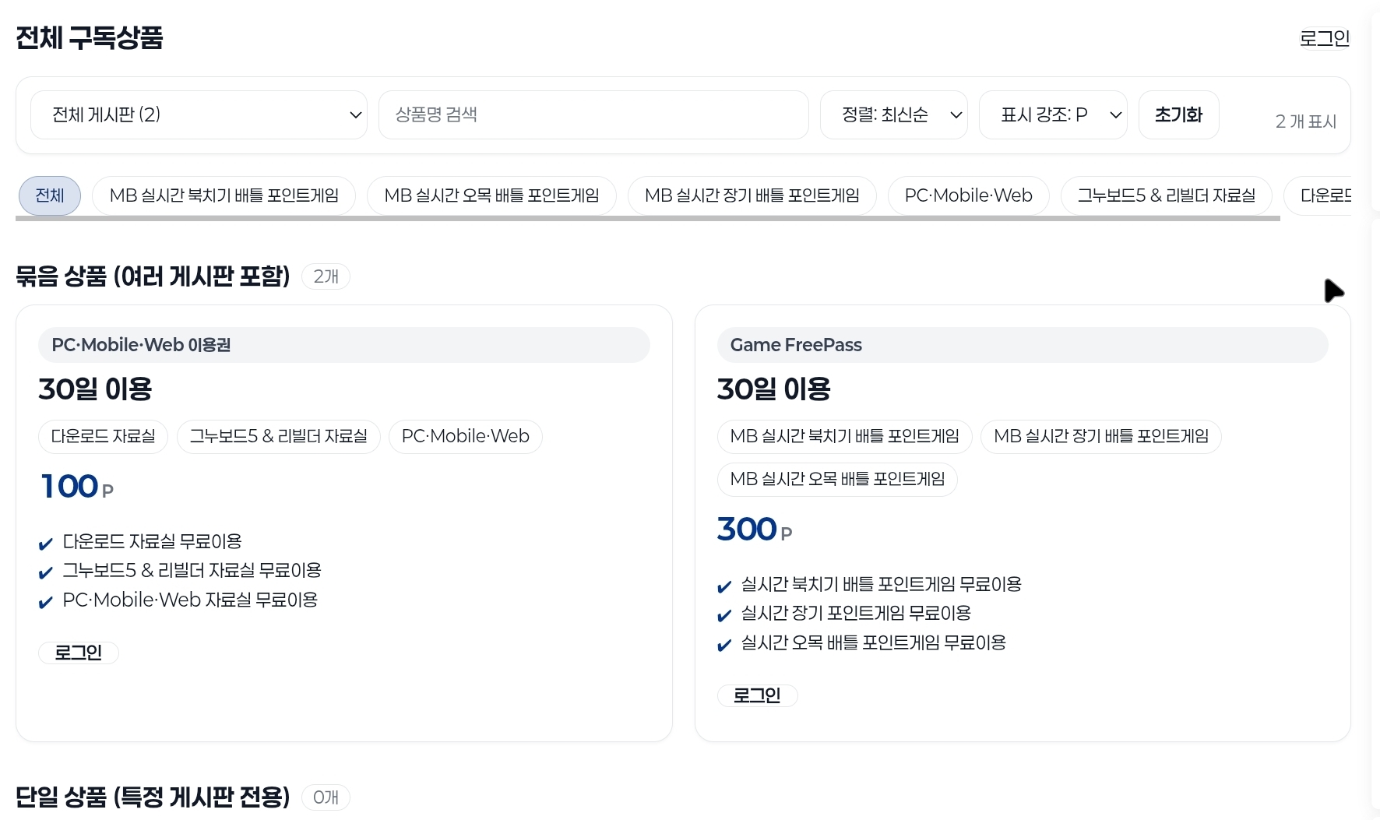Click the PC·Mobile·Web 이용권 title bar
The image size is (1380, 820).
[343, 345]
